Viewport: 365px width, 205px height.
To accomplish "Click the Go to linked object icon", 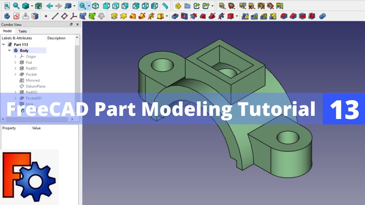I will 68,6.
